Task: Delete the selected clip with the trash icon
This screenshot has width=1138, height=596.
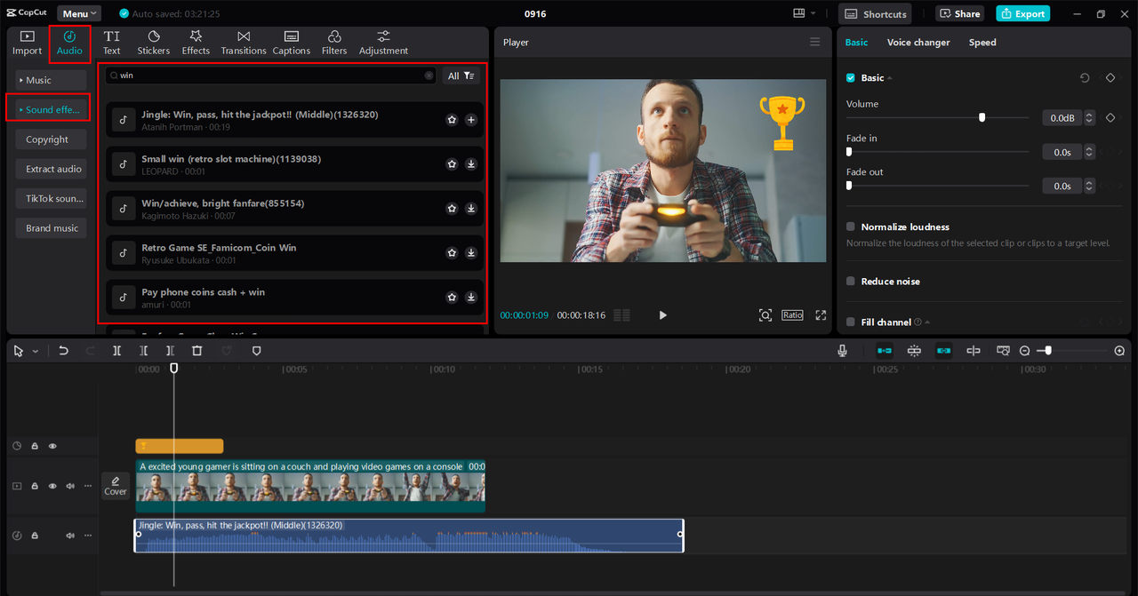Action: 197,351
